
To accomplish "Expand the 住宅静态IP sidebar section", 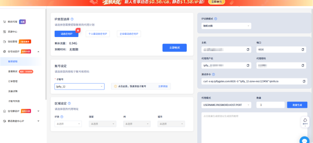I will [39, 111].
